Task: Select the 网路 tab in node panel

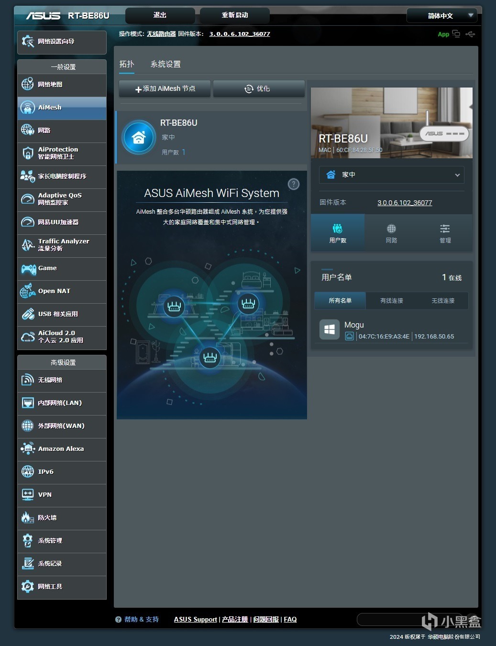Action: pyautogui.click(x=391, y=233)
